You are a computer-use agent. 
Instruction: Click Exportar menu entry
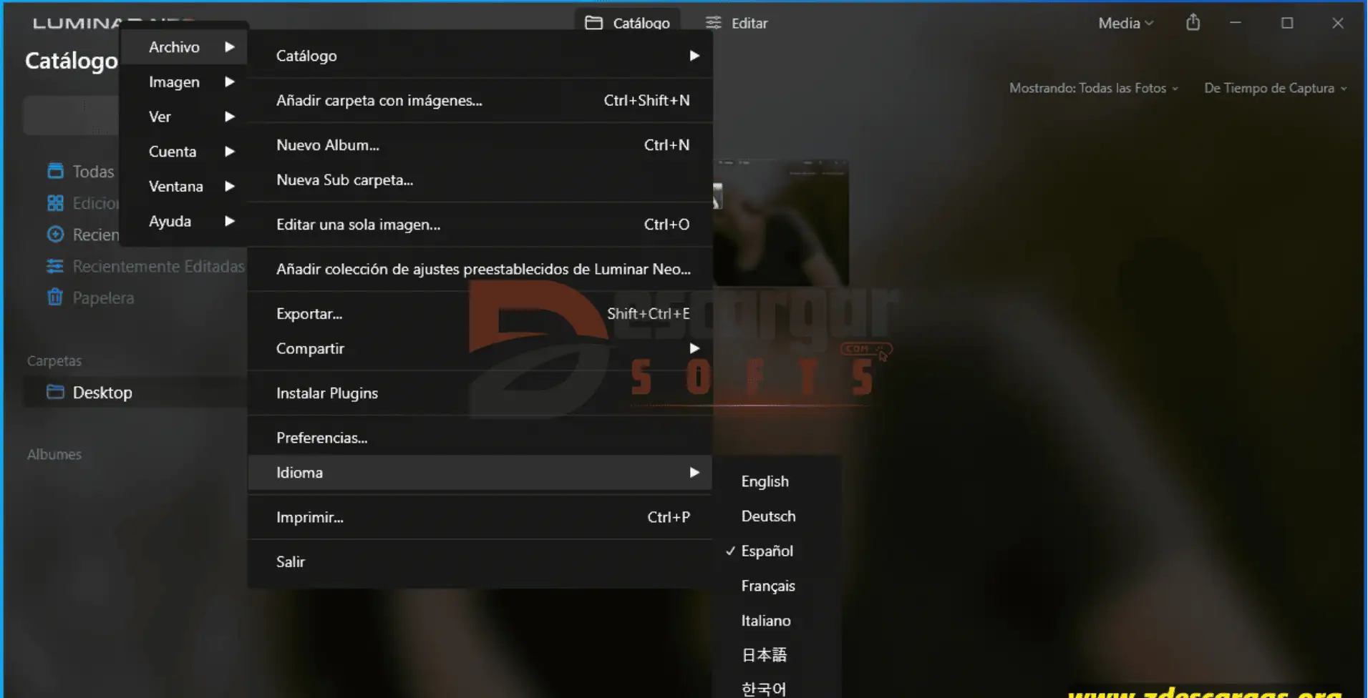point(309,313)
